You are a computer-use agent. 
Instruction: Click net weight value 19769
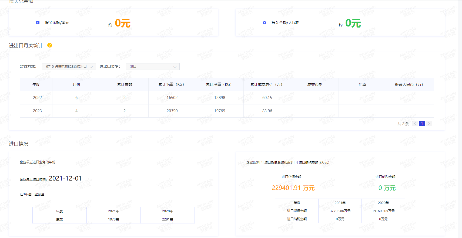pyautogui.click(x=220, y=111)
